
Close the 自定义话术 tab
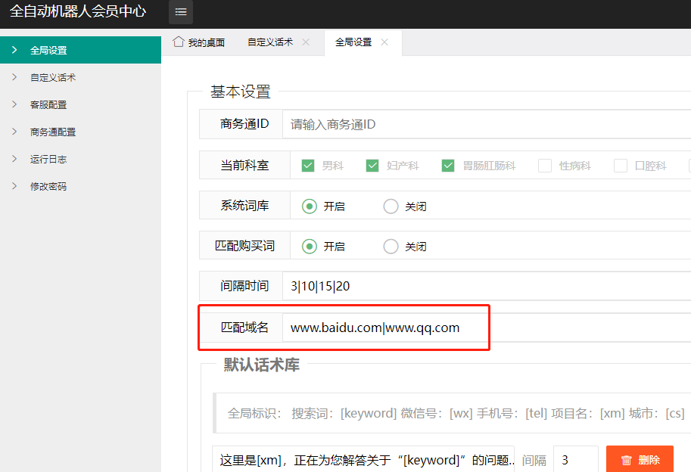[306, 42]
